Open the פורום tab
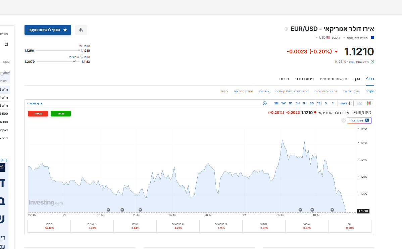This screenshot has width=402, height=249. pyautogui.click(x=284, y=79)
